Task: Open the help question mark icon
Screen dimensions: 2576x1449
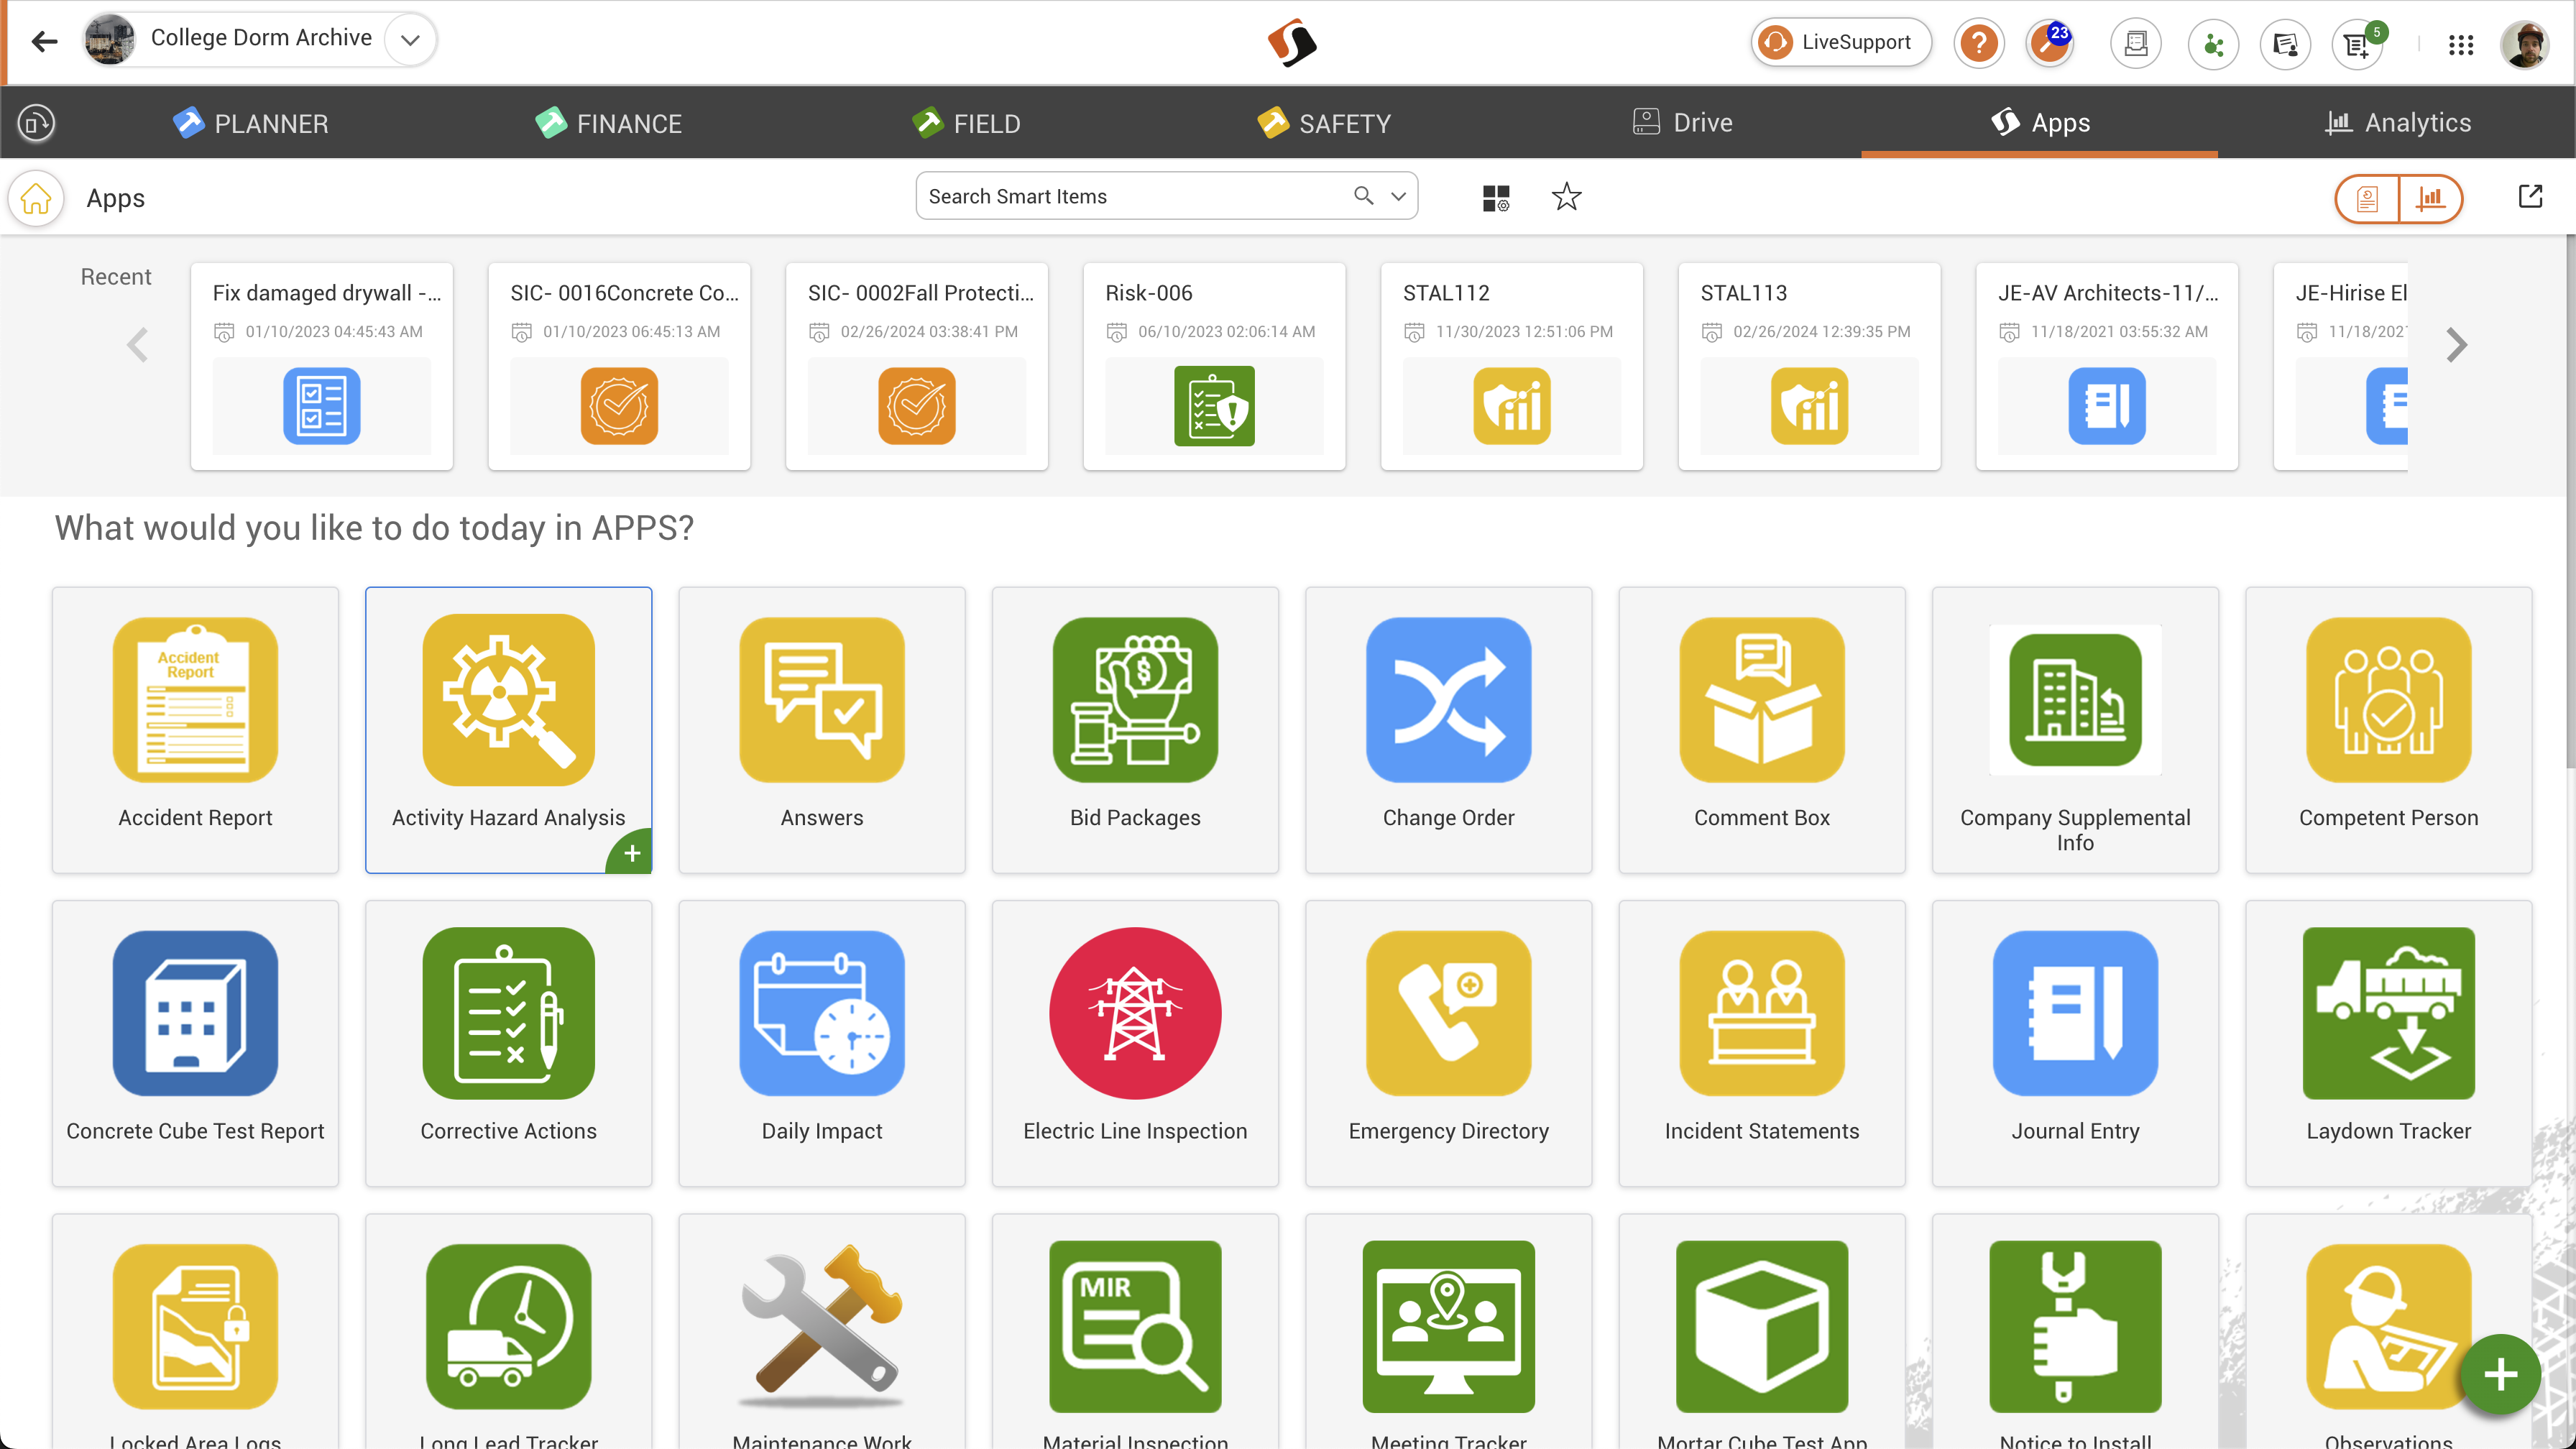Action: [x=1978, y=43]
